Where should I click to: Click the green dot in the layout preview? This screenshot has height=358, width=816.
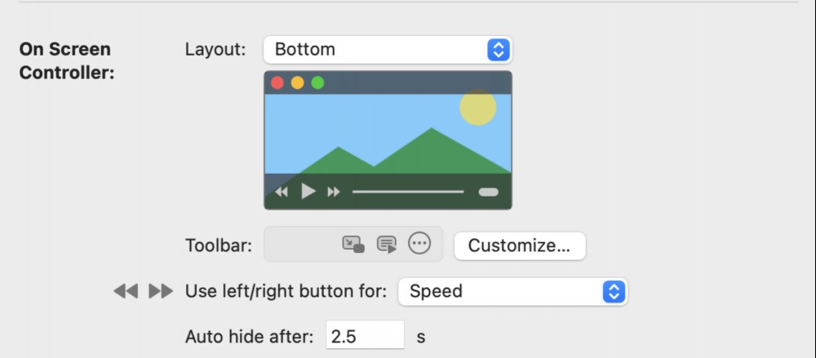317,82
